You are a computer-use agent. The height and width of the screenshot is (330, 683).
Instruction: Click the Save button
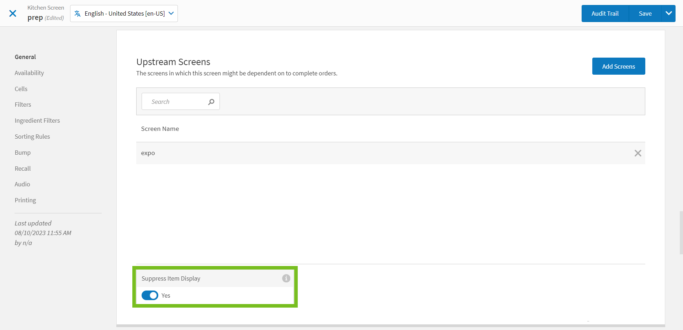645,14
